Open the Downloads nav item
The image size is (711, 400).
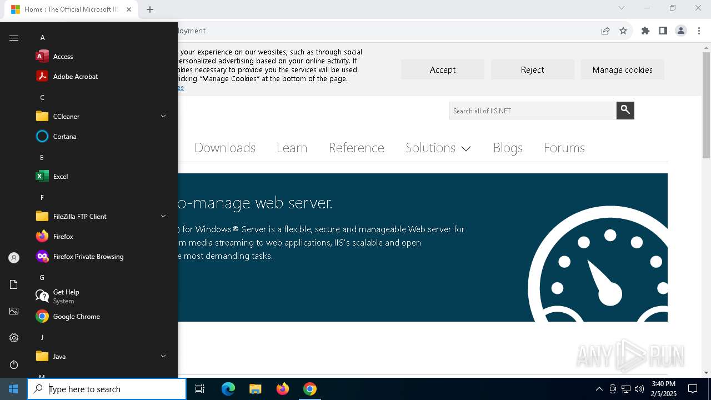(225, 148)
